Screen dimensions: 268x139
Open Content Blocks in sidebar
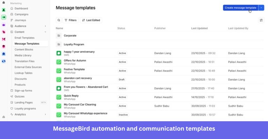pos(24,49)
